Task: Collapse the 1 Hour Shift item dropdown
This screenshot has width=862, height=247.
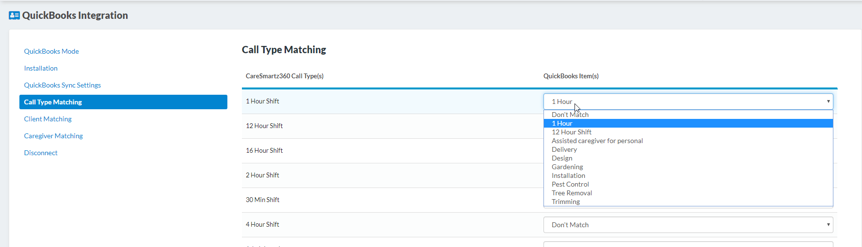Action: coord(687,102)
